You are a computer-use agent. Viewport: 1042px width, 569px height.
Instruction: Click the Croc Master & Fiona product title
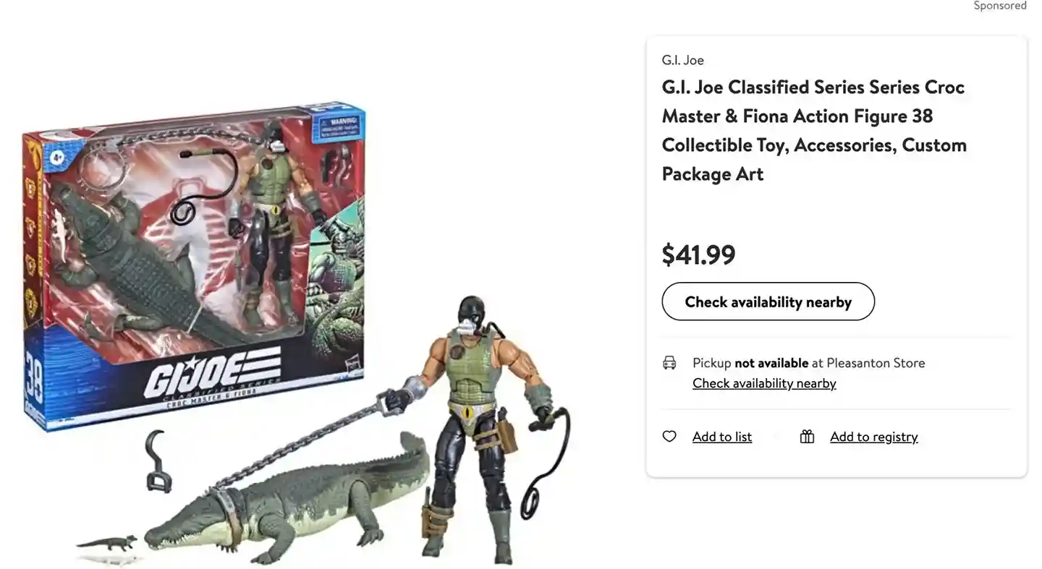point(814,130)
